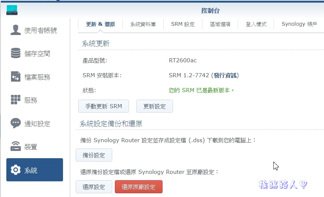The height and width of the screenshot is (197, 324).
Task: Click the 系統 gear icon
Action: point(16,170)
